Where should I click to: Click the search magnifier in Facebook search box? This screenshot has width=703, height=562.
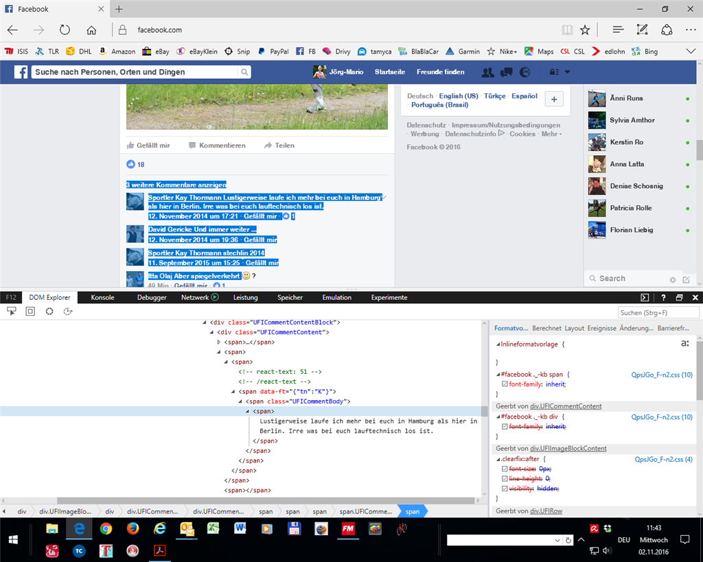[244, 72]
